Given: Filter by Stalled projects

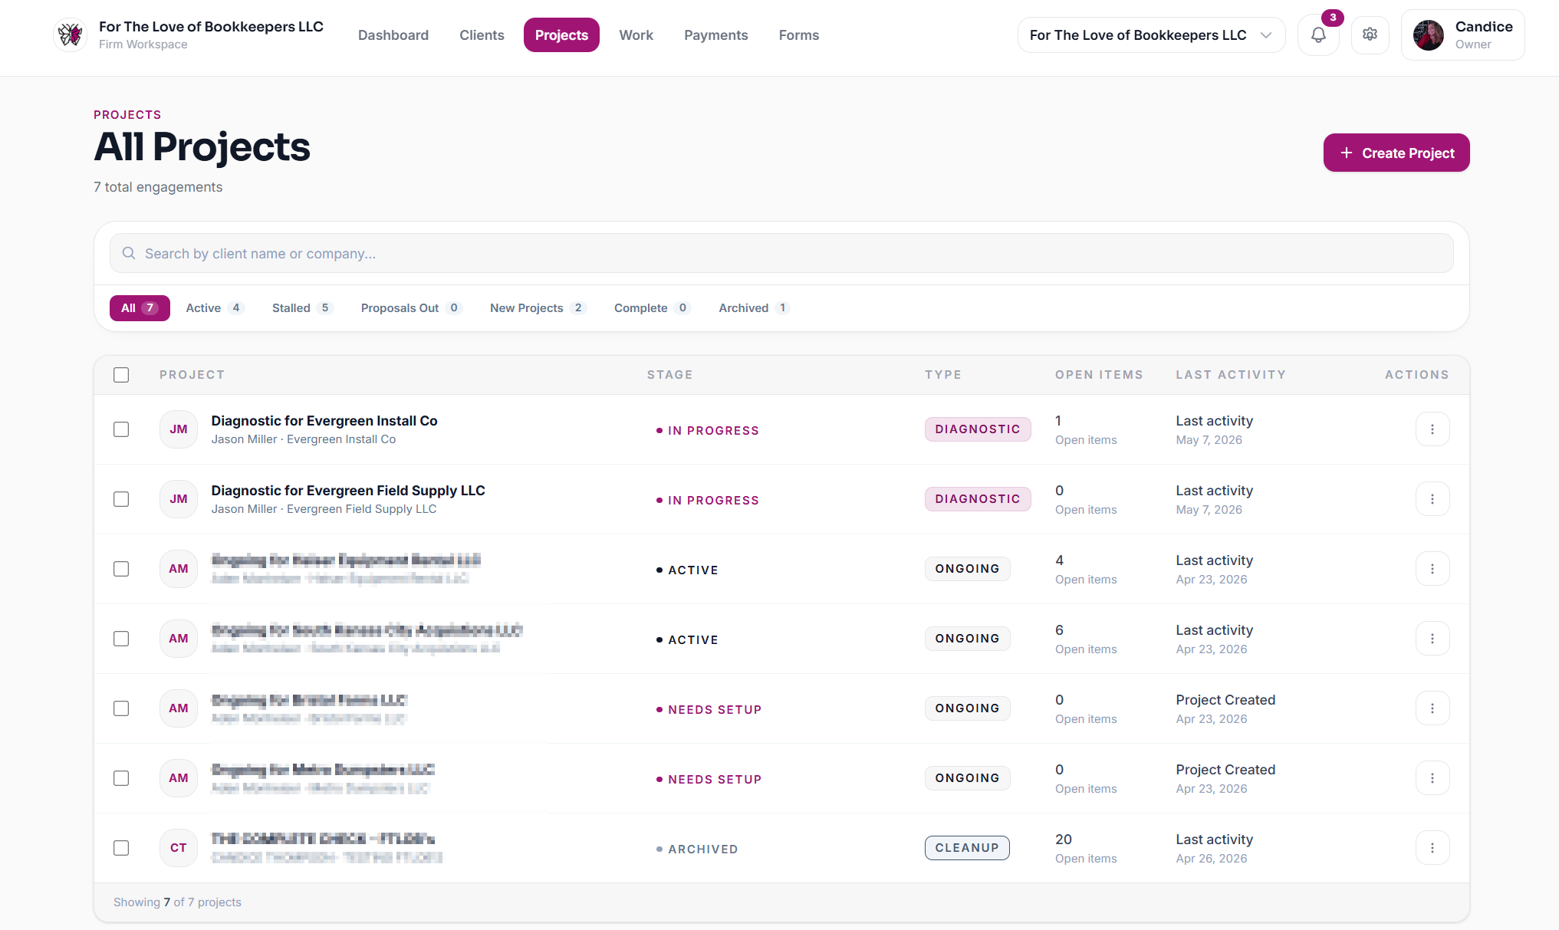Looking at the screenshot, I should click(302, 308).
